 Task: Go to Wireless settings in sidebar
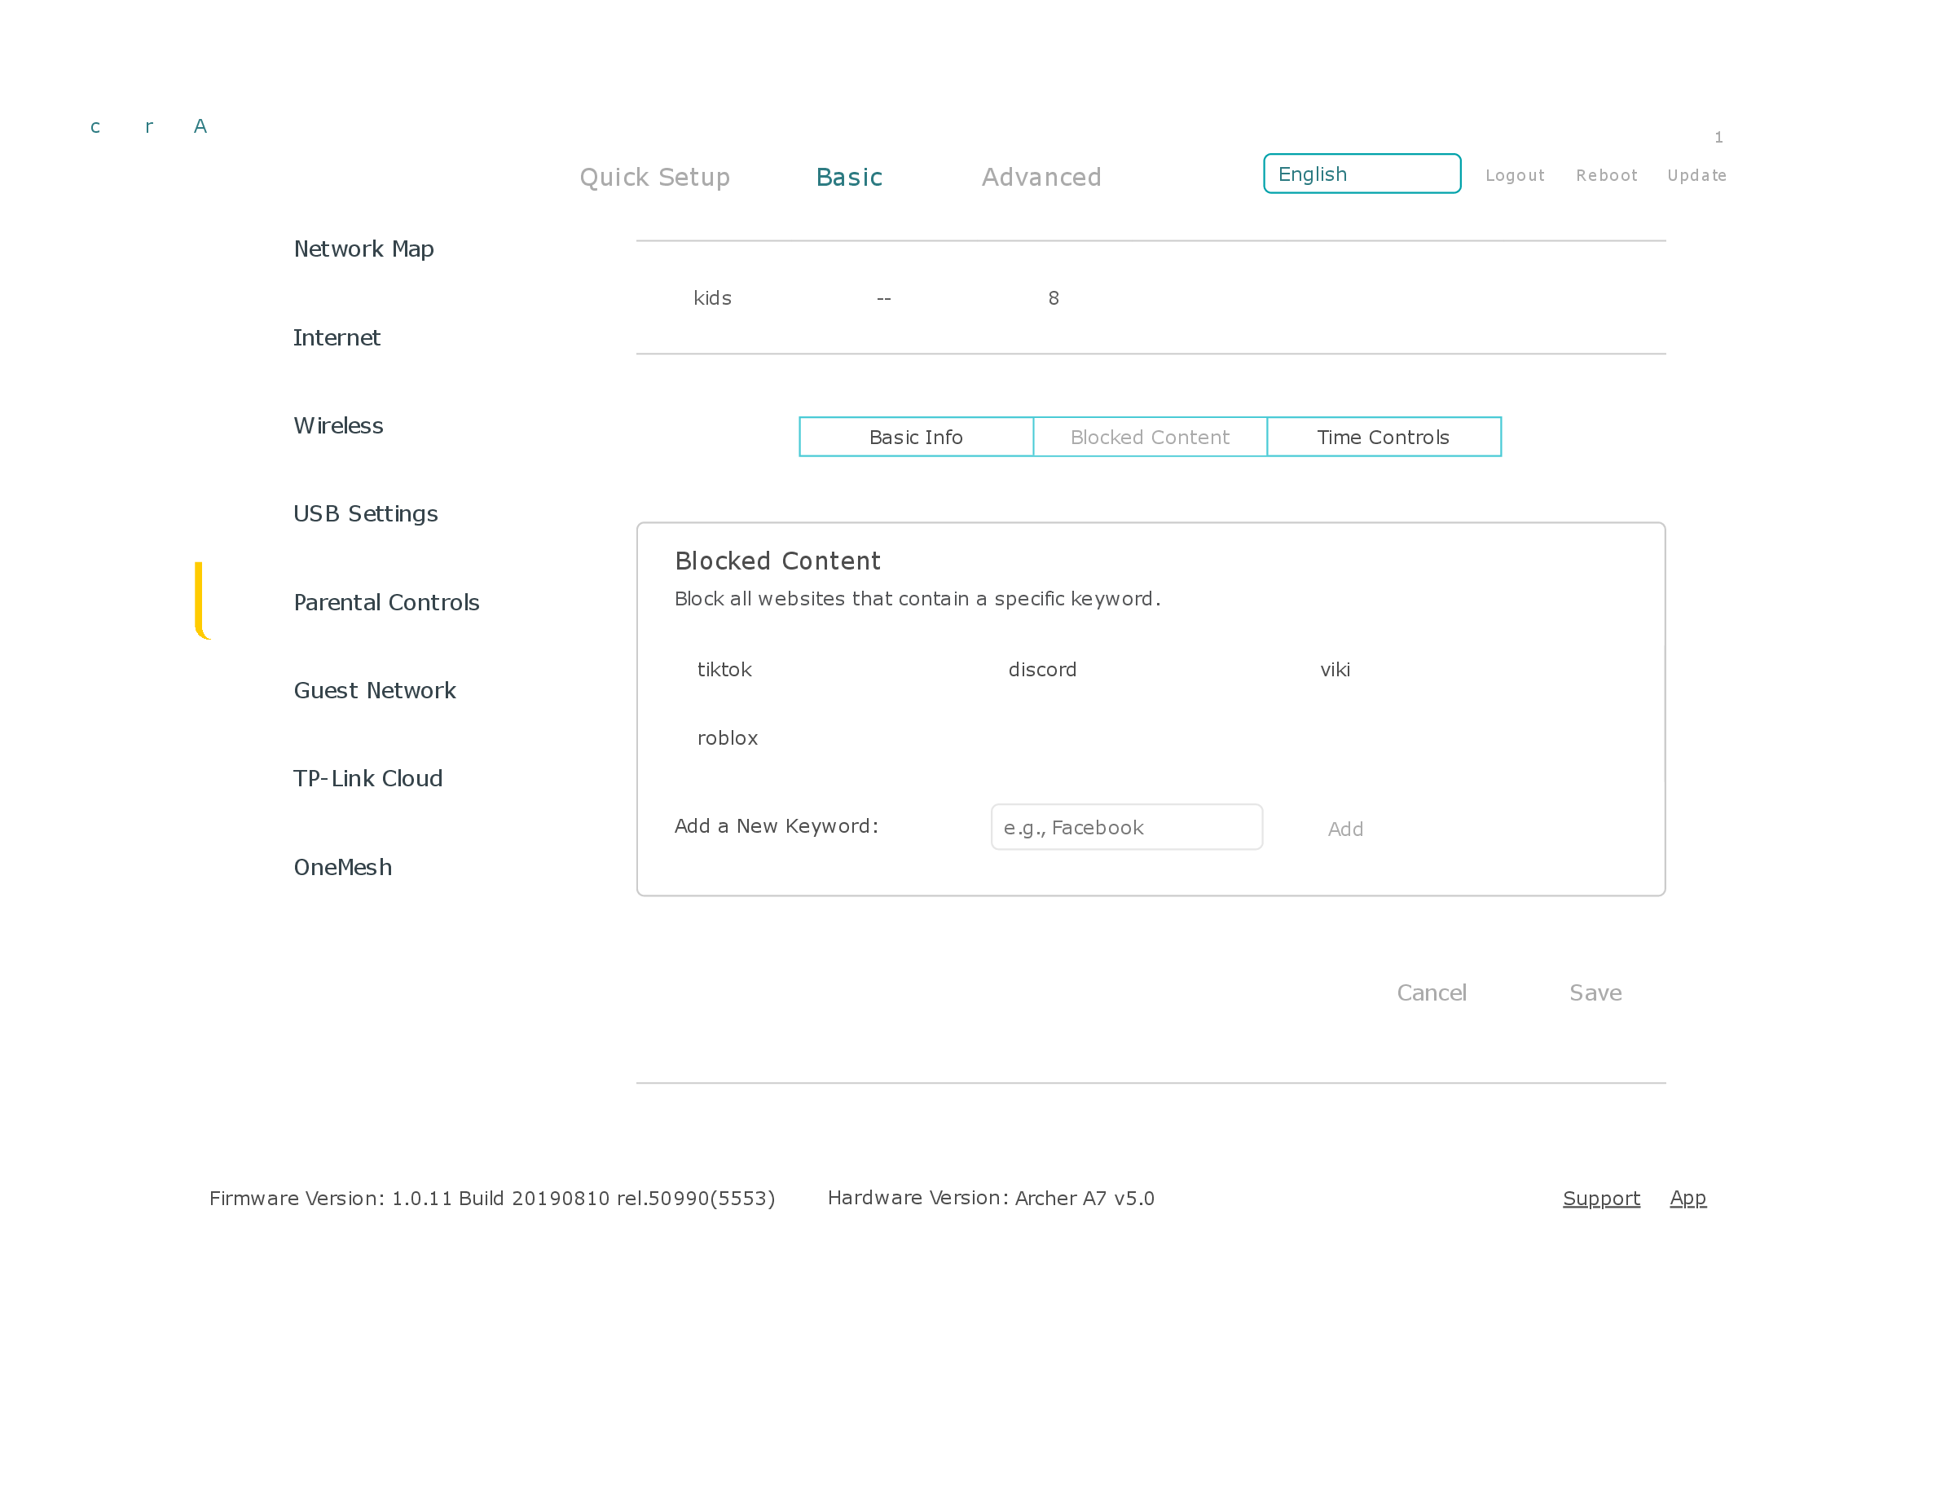click(x=339, y=425)
